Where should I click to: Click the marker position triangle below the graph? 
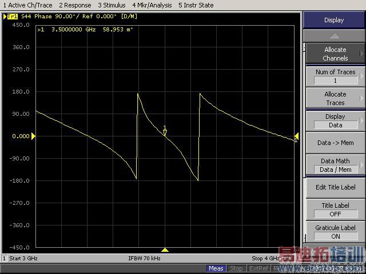[x=165, y=250]
